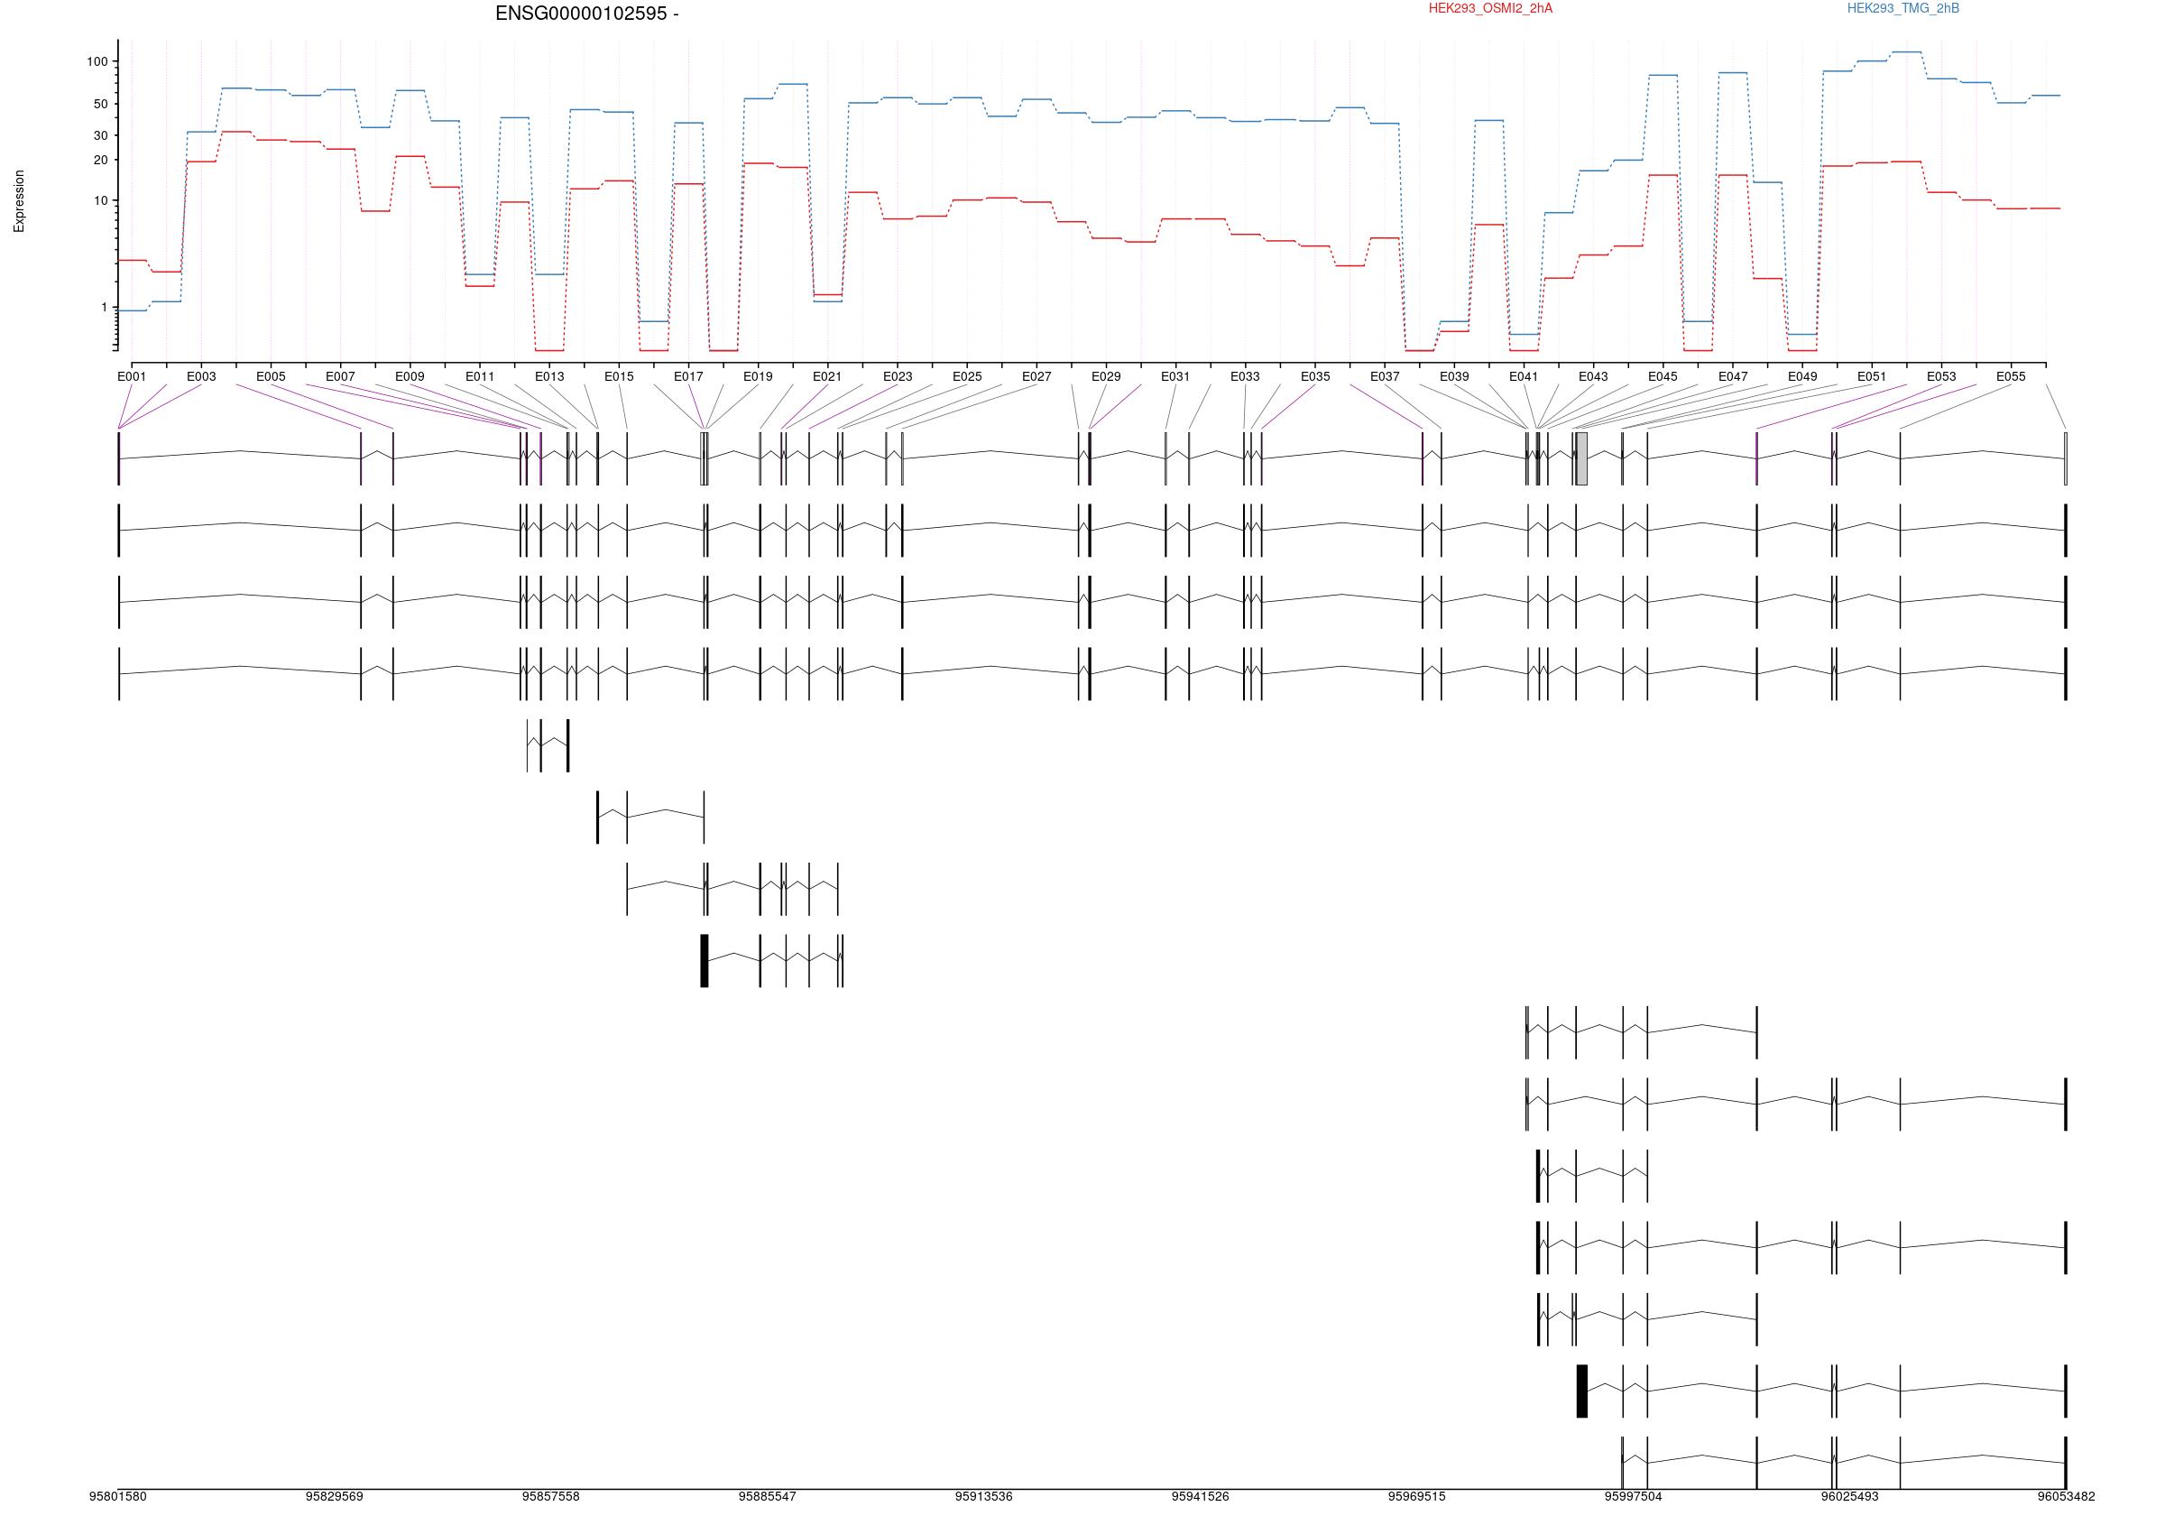The width and height of the screenshot is (2165, 1516).
Task: Click the y-axis value 100
Action: tap(98, 62)
